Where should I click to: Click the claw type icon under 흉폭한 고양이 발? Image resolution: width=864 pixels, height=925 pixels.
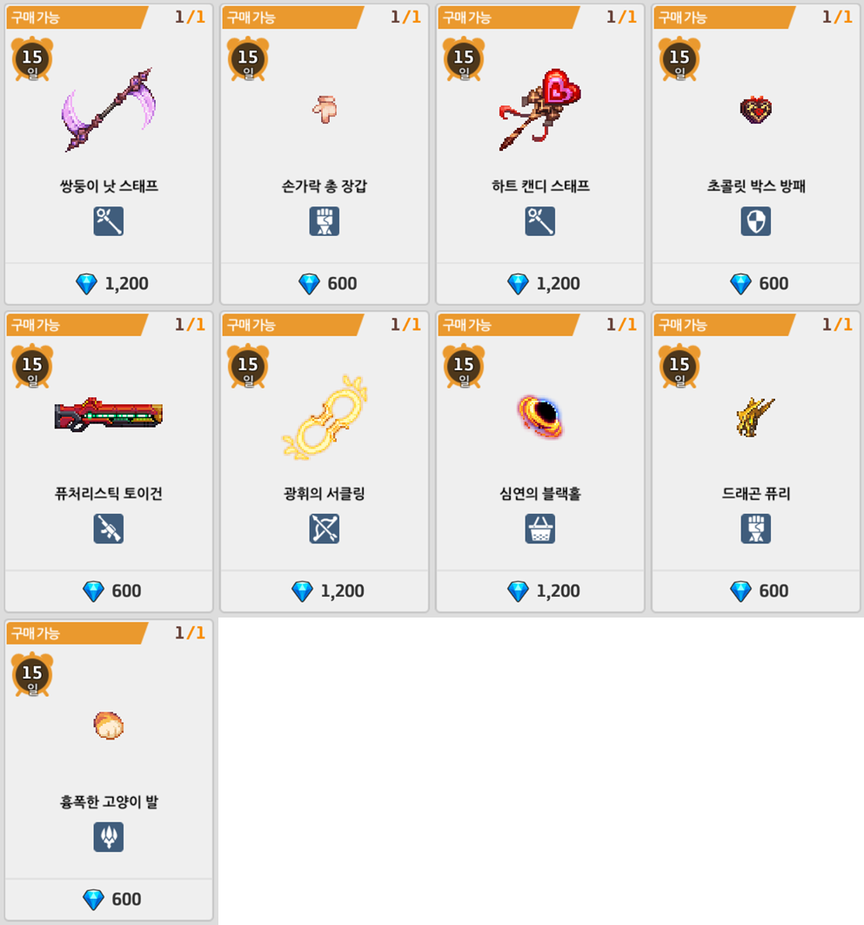[x=109, y=837]
